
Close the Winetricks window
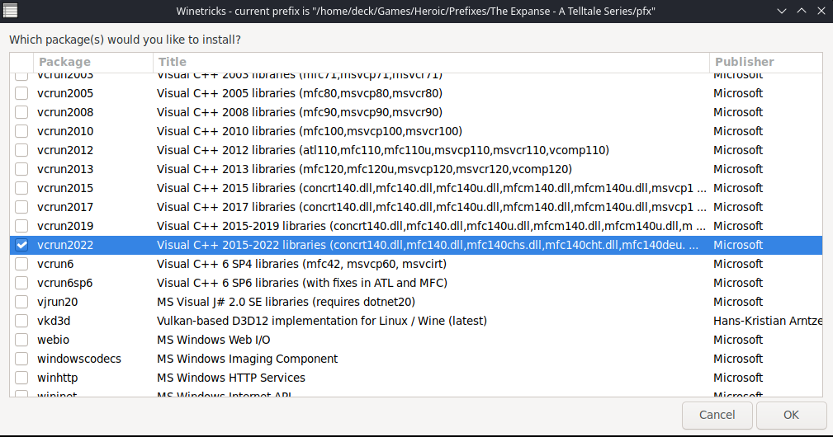(821, 12)
